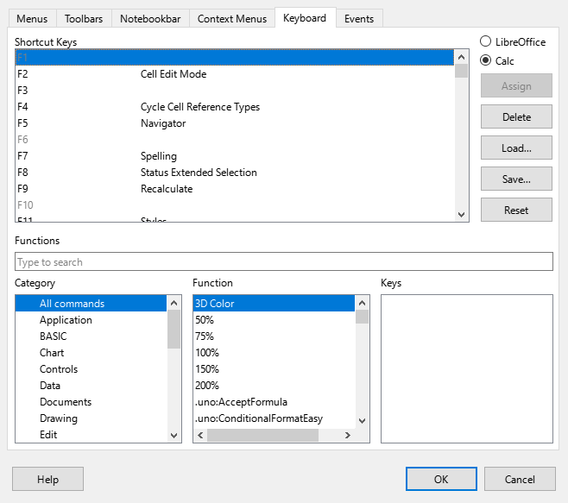
Task: Click the Delete shortcut button
Action: [x=516, y=116]
